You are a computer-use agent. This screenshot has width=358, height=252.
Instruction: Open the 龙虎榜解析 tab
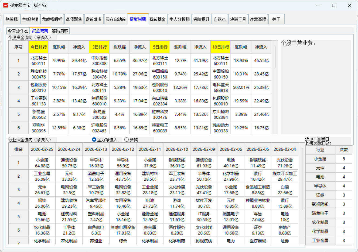(52, 19)
